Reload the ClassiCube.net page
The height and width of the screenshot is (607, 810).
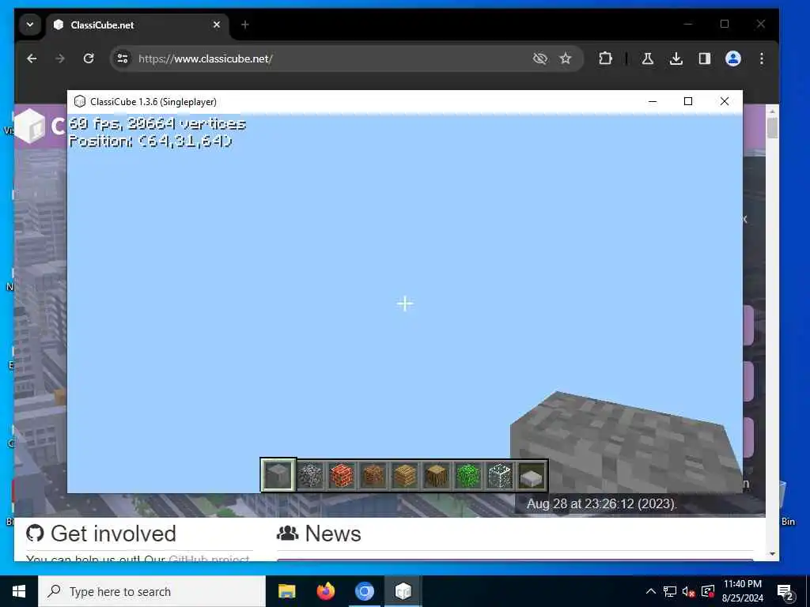pyautogui.click(x=89, y=58)
